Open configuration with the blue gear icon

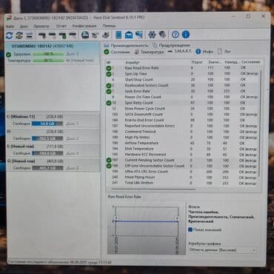[152, 35]
